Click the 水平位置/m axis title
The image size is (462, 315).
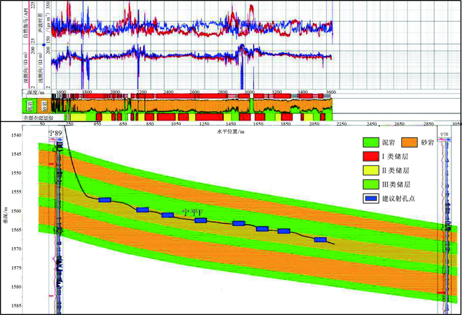tap(230, 130)
